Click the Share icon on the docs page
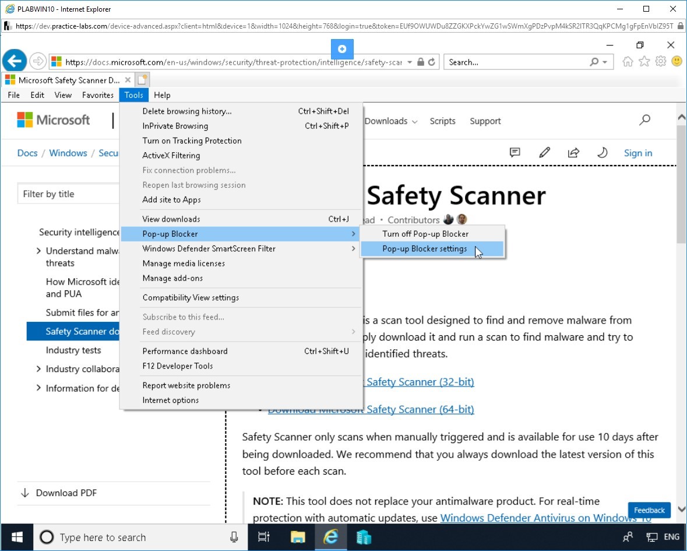The image size is (687, 551). (x=573, y=153)
